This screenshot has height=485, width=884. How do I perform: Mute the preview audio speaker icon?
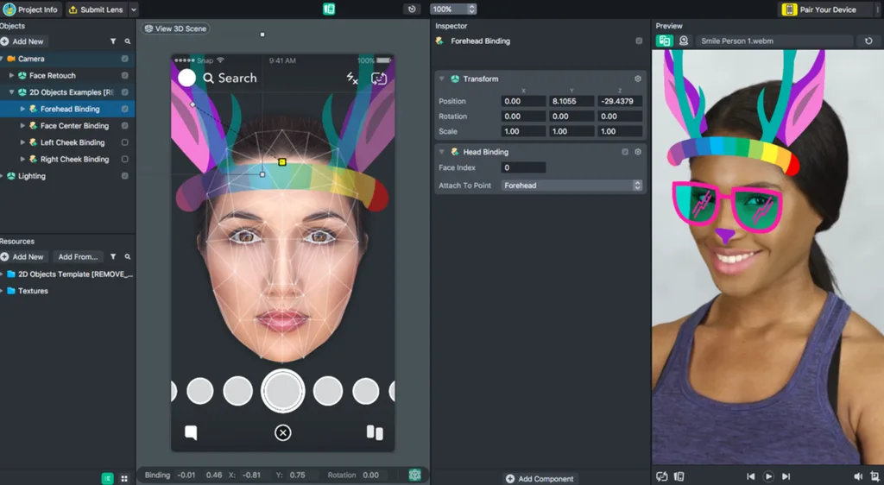[858, 476]
